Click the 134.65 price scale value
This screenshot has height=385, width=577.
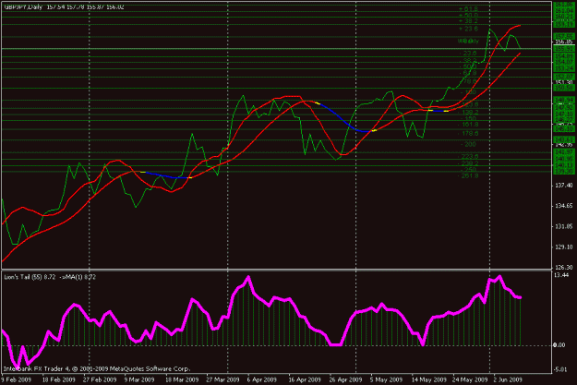click(x=563, y=205)
